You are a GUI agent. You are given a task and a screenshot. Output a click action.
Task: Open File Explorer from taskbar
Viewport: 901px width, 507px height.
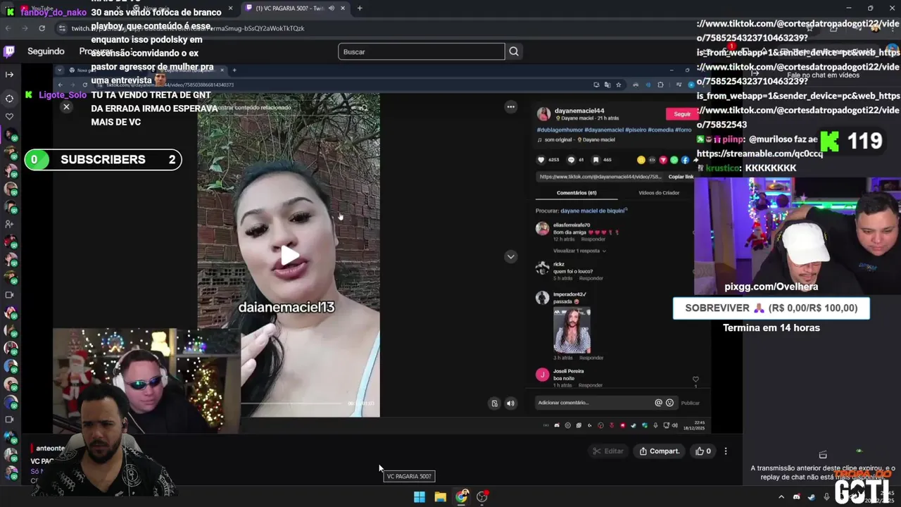(440, 497)
